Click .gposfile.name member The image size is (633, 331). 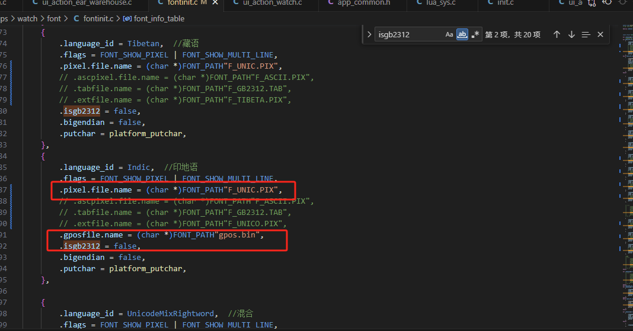tap(91, 234)
